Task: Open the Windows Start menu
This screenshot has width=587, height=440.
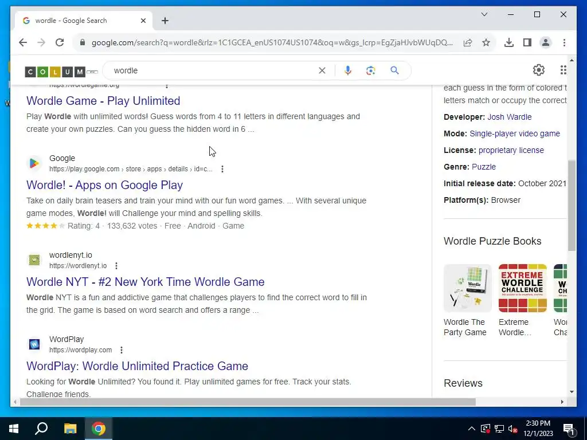Action: 14,429
